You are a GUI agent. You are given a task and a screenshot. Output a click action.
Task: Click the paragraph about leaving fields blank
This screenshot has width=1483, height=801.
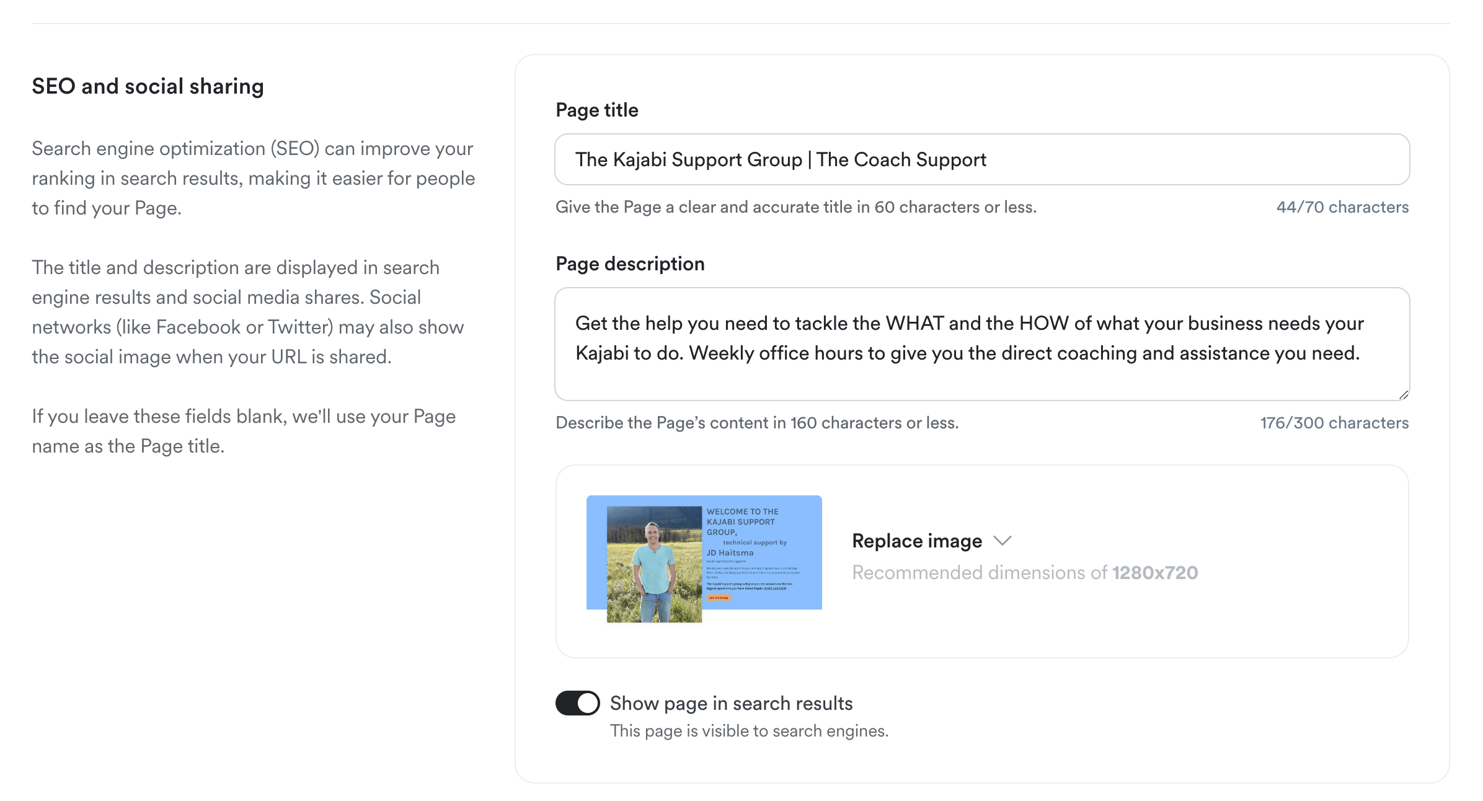pyautogui.click(x=244, y=431)
